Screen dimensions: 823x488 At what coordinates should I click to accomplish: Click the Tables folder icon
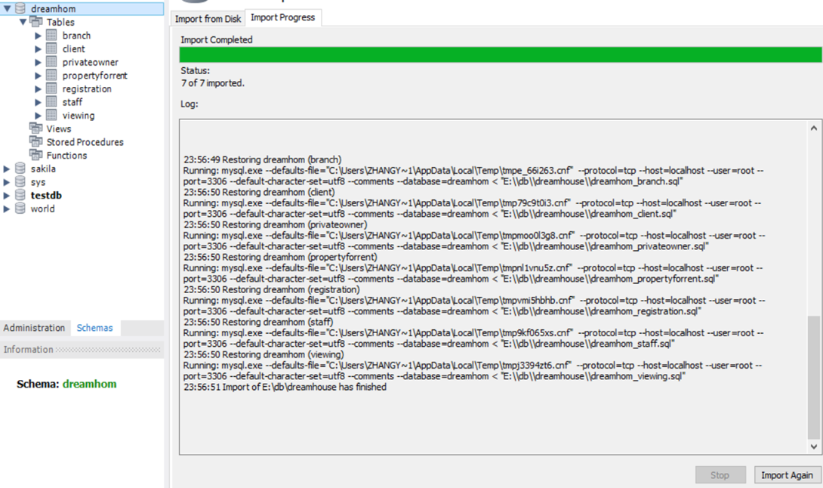pyautogui.click(x=36, y=22)
